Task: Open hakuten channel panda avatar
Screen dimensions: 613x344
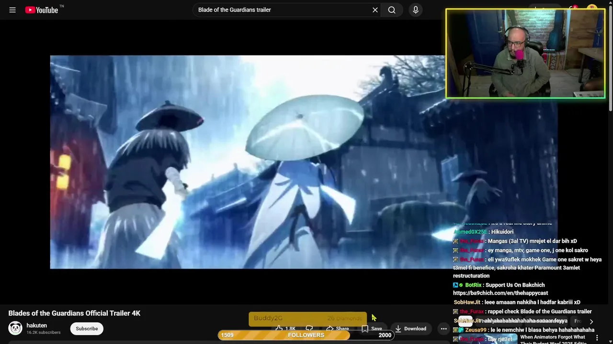Action: click(15, 328)
